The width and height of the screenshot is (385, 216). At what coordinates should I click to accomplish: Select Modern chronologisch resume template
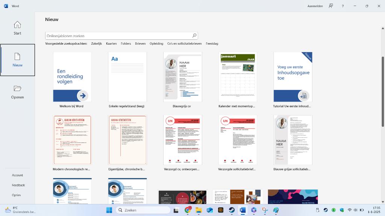[x=72, y=140]
